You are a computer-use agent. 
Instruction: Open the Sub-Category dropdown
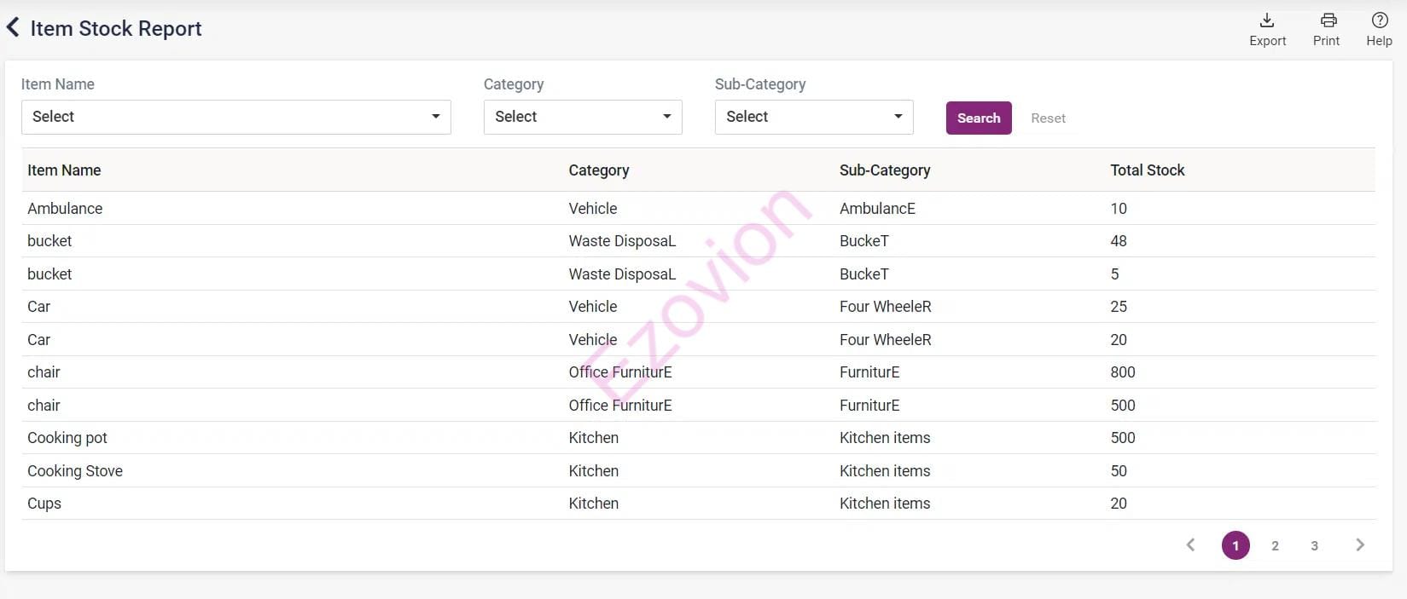pyautogui.click(x=813, y=117)
